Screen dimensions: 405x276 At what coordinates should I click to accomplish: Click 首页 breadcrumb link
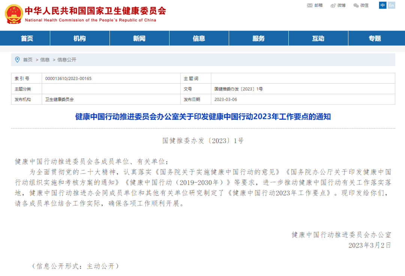coord(28,60)
